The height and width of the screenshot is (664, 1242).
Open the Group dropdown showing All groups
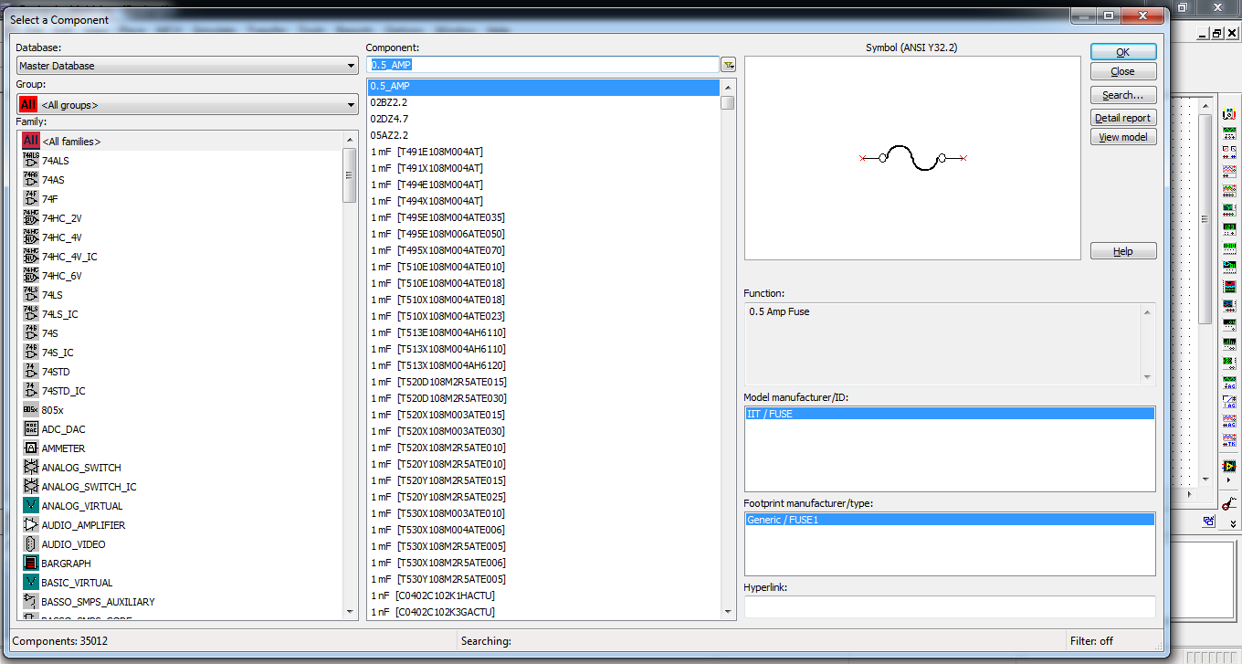pyautogui.click(x=350, y=104)
